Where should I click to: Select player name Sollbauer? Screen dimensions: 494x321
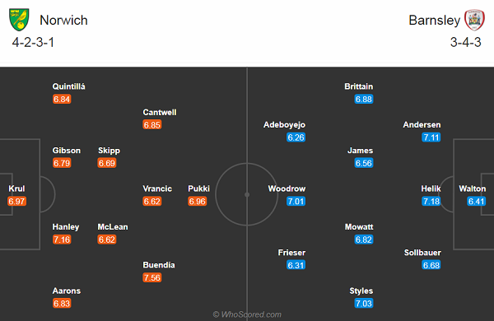422,253
